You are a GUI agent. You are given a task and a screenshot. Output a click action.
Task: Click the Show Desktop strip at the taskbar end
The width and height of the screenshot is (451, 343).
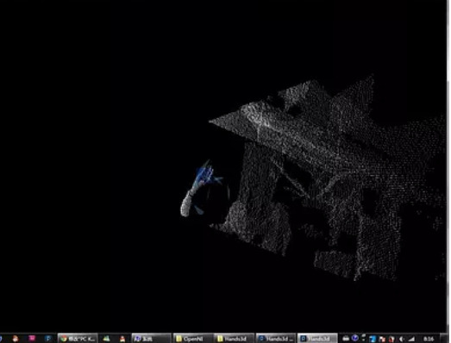click(444, 339)
